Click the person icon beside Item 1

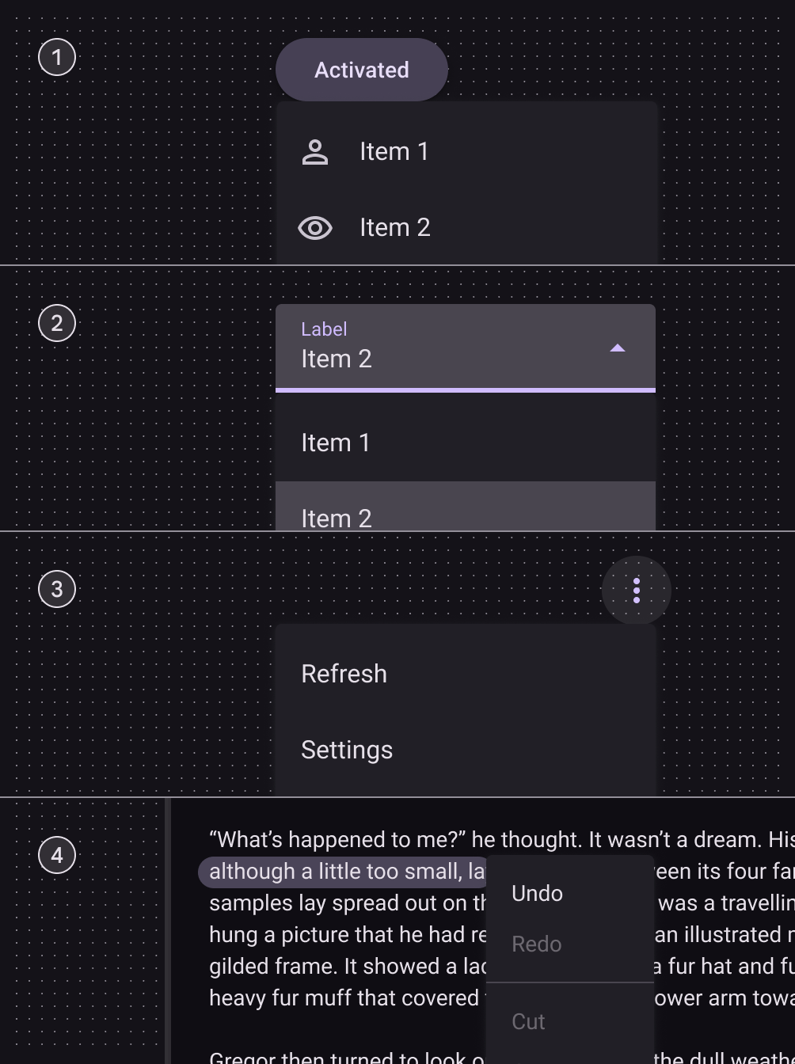315,152
